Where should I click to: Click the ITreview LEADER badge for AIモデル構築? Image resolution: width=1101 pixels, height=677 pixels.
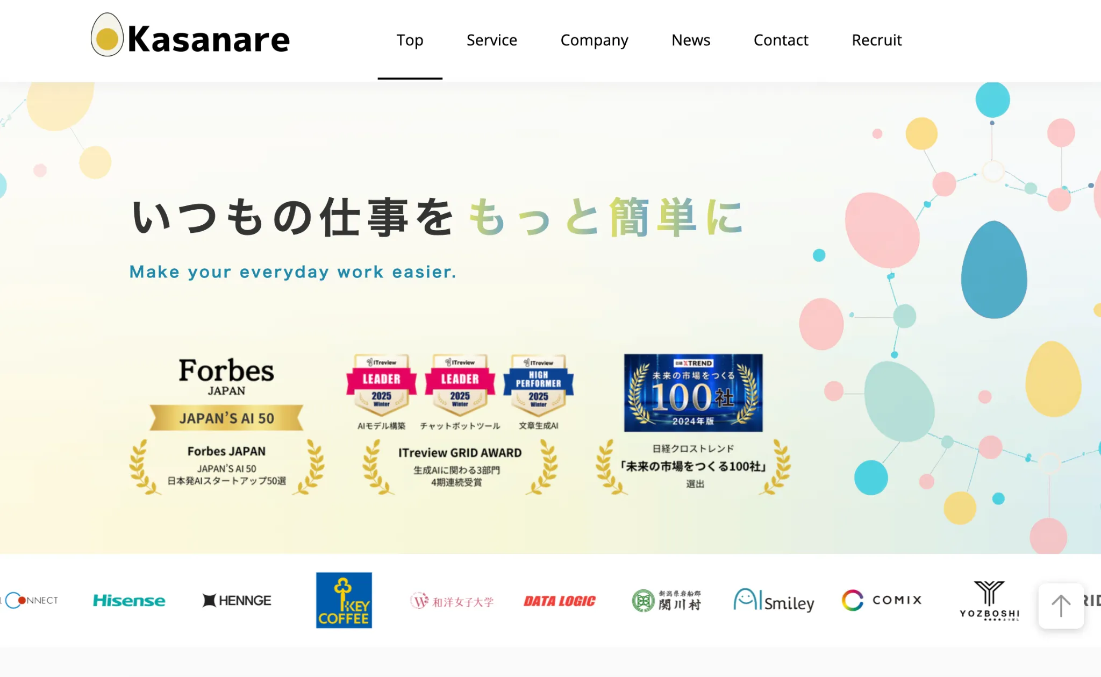[x=381, y=385]
